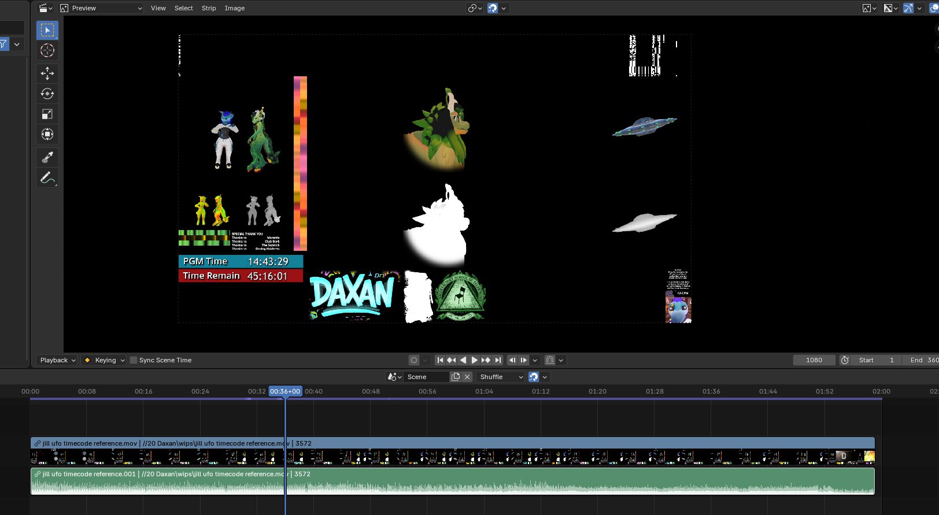Viewport: 939px width, 515px height.
Task: Activate the 2D Cursor tool
Action: pyautogui.click(x=47, y=50)
